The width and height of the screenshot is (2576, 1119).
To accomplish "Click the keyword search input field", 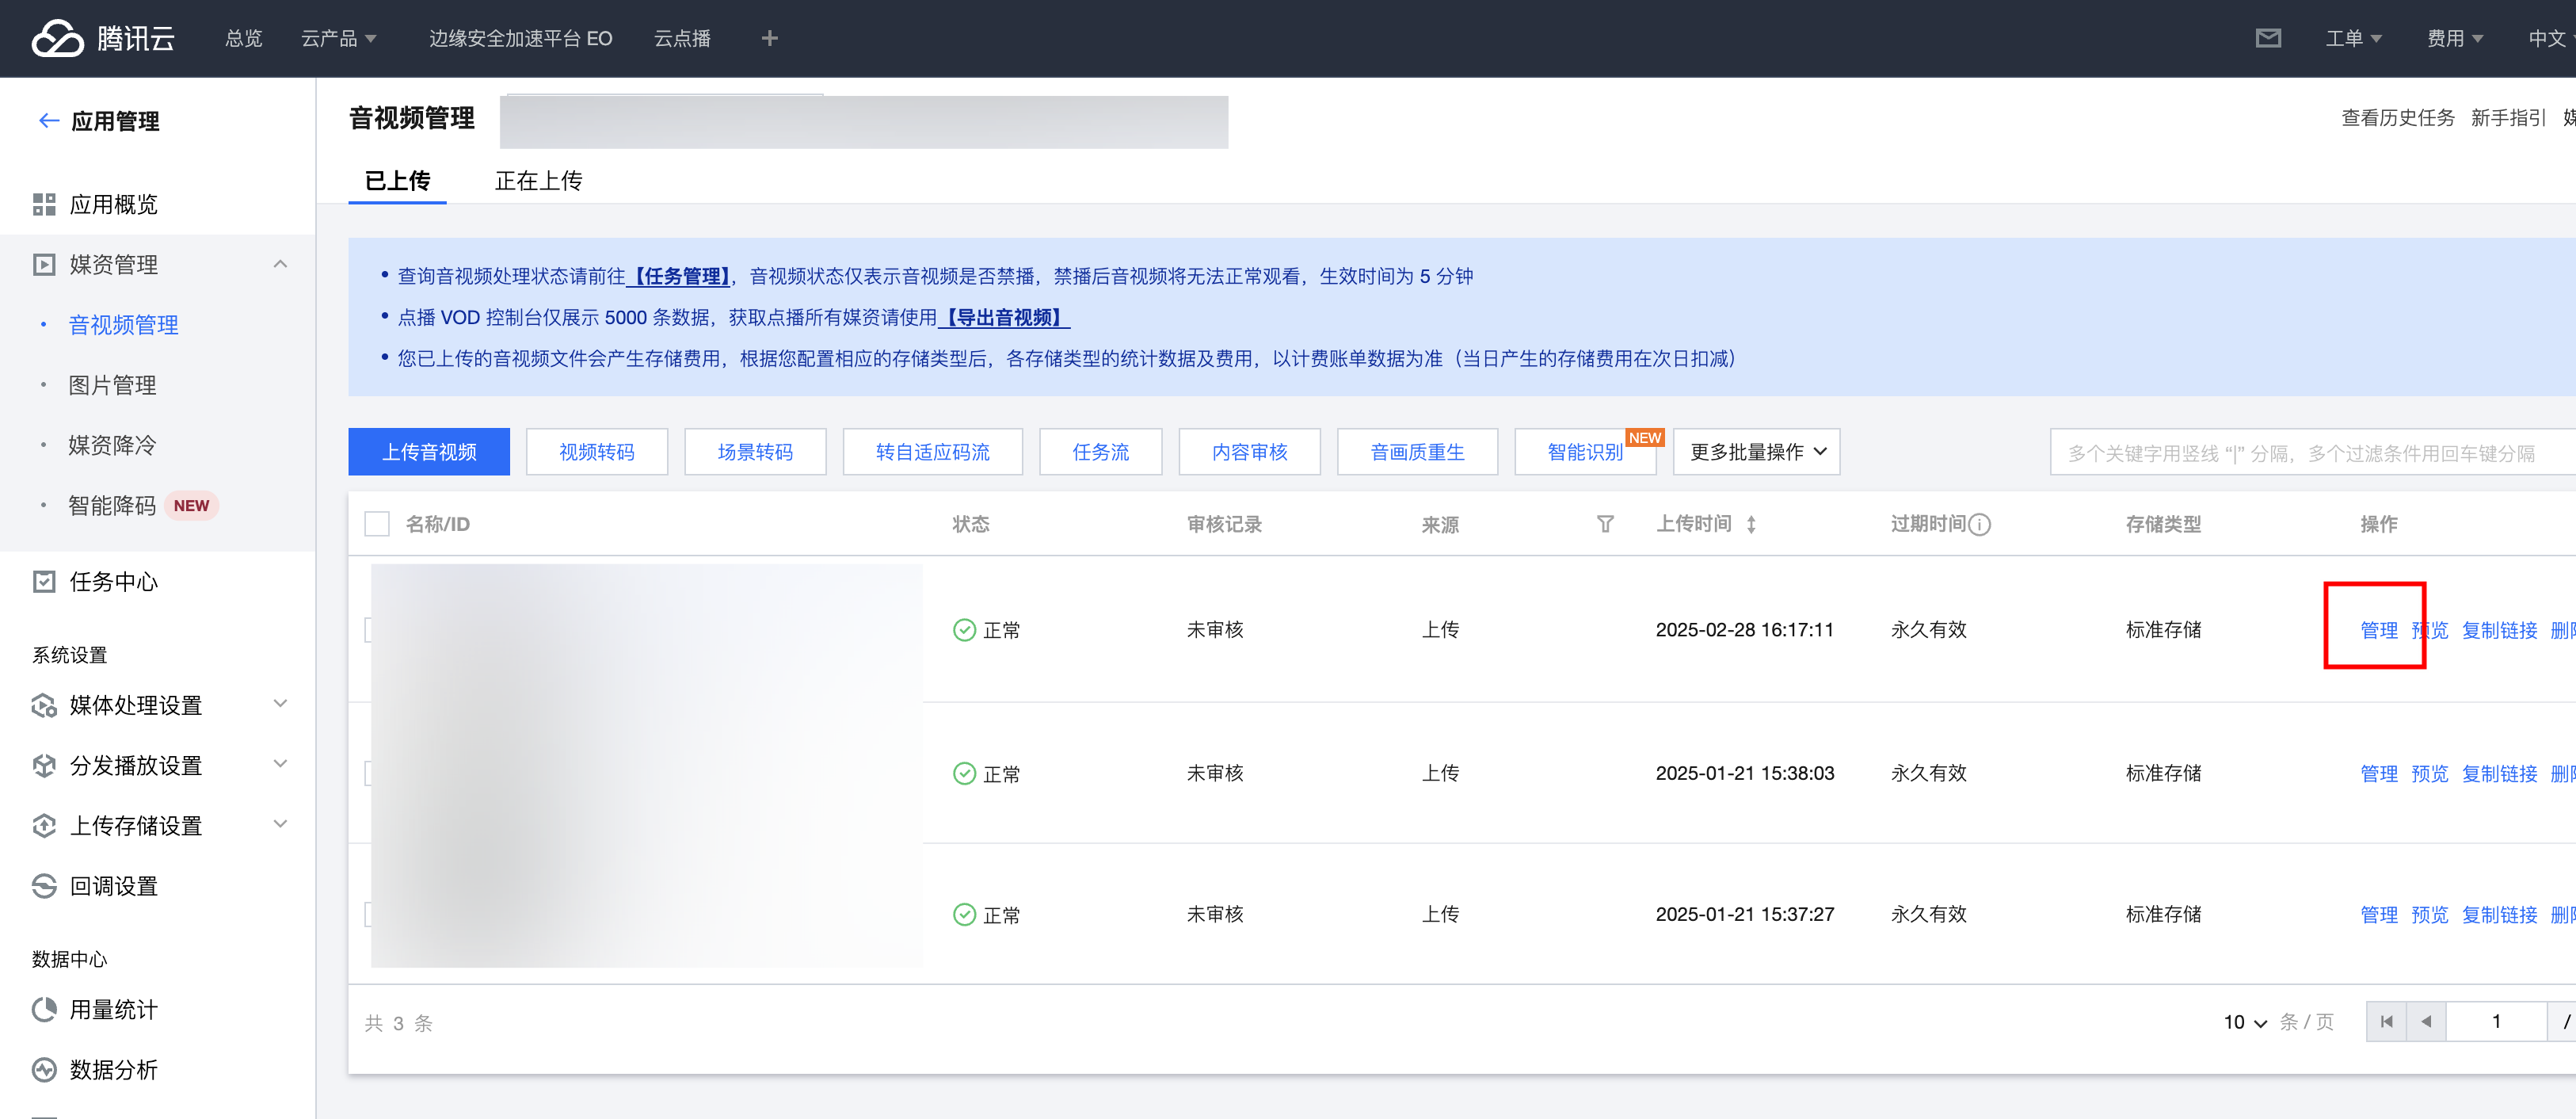I will coord(2300,453).
